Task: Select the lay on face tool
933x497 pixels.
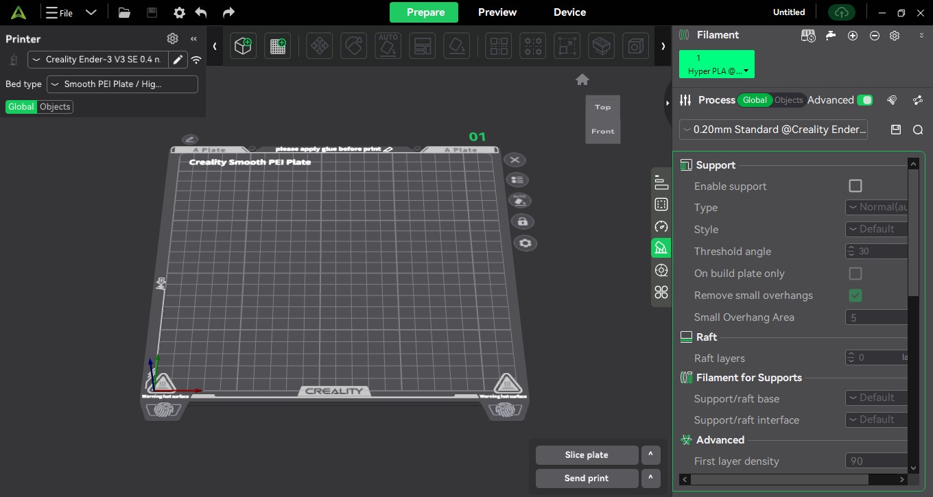Action: click(x=456, y=45)
